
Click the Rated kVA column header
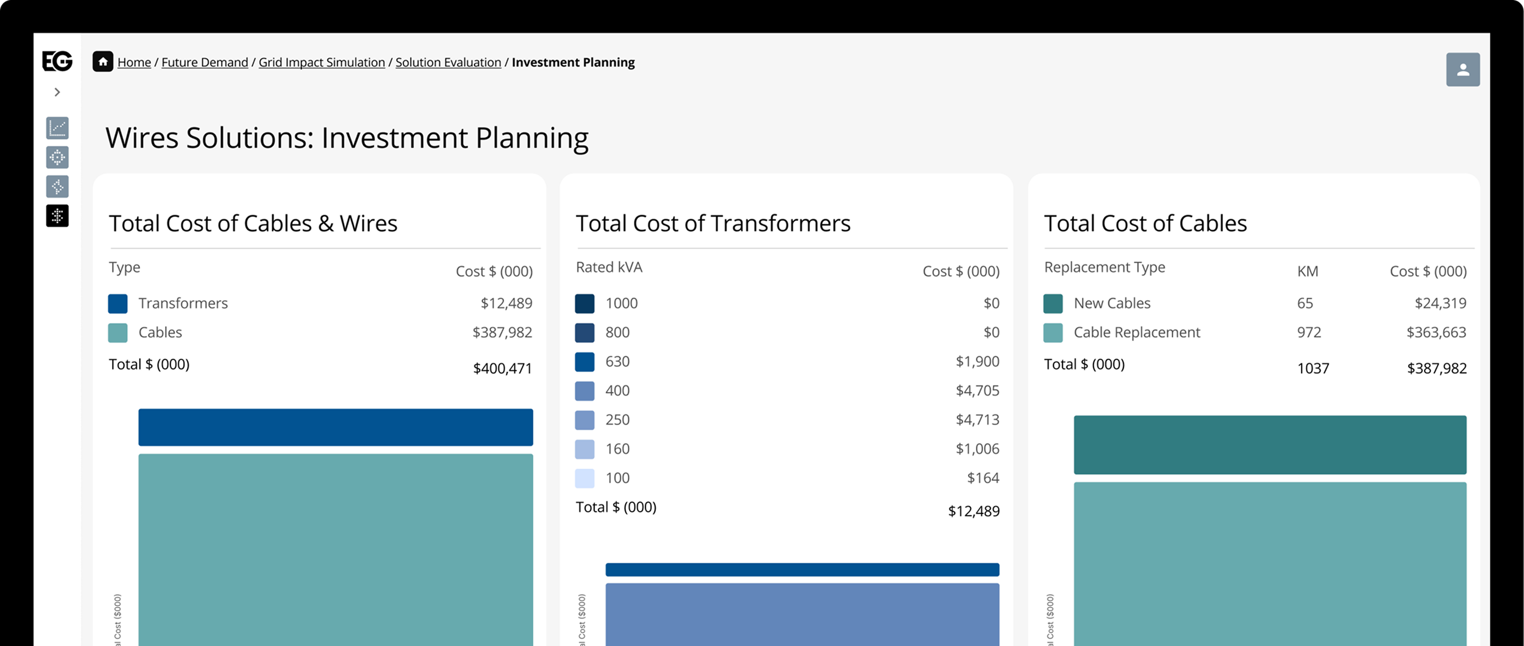tap(609, 267)
